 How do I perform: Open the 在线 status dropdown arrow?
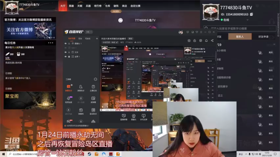pos(247,20)
